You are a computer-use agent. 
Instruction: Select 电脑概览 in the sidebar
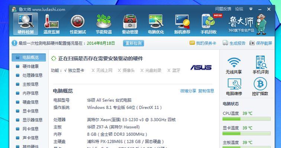click(29, 57)
